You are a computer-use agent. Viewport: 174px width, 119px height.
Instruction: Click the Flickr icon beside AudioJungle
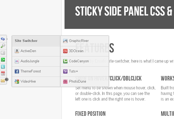[17, 61]
